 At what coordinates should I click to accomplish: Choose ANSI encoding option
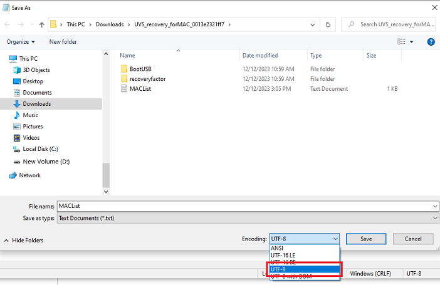tap(305, 248)
